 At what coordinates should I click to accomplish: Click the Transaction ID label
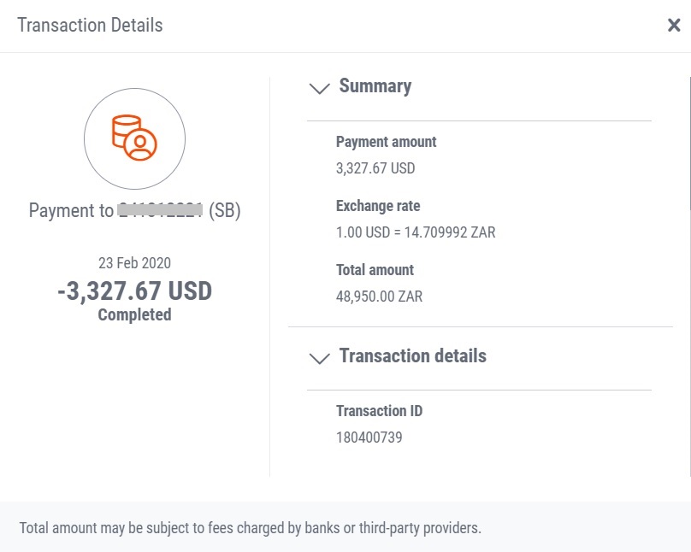tap(379, 411)
